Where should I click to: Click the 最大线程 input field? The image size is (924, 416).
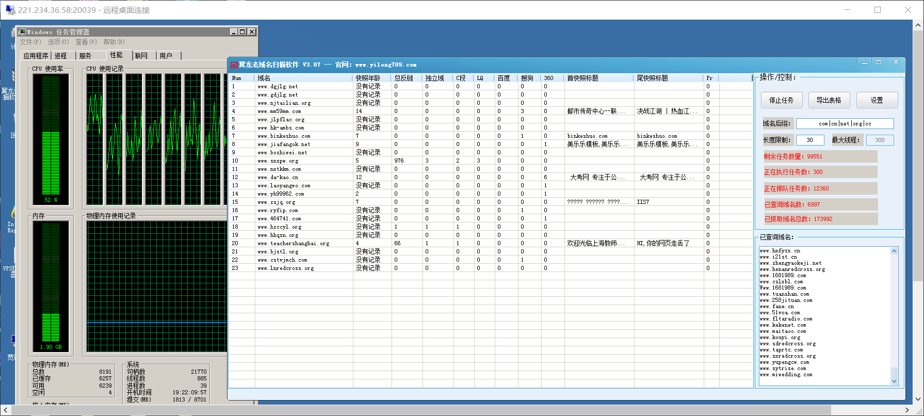coord(880,140)
